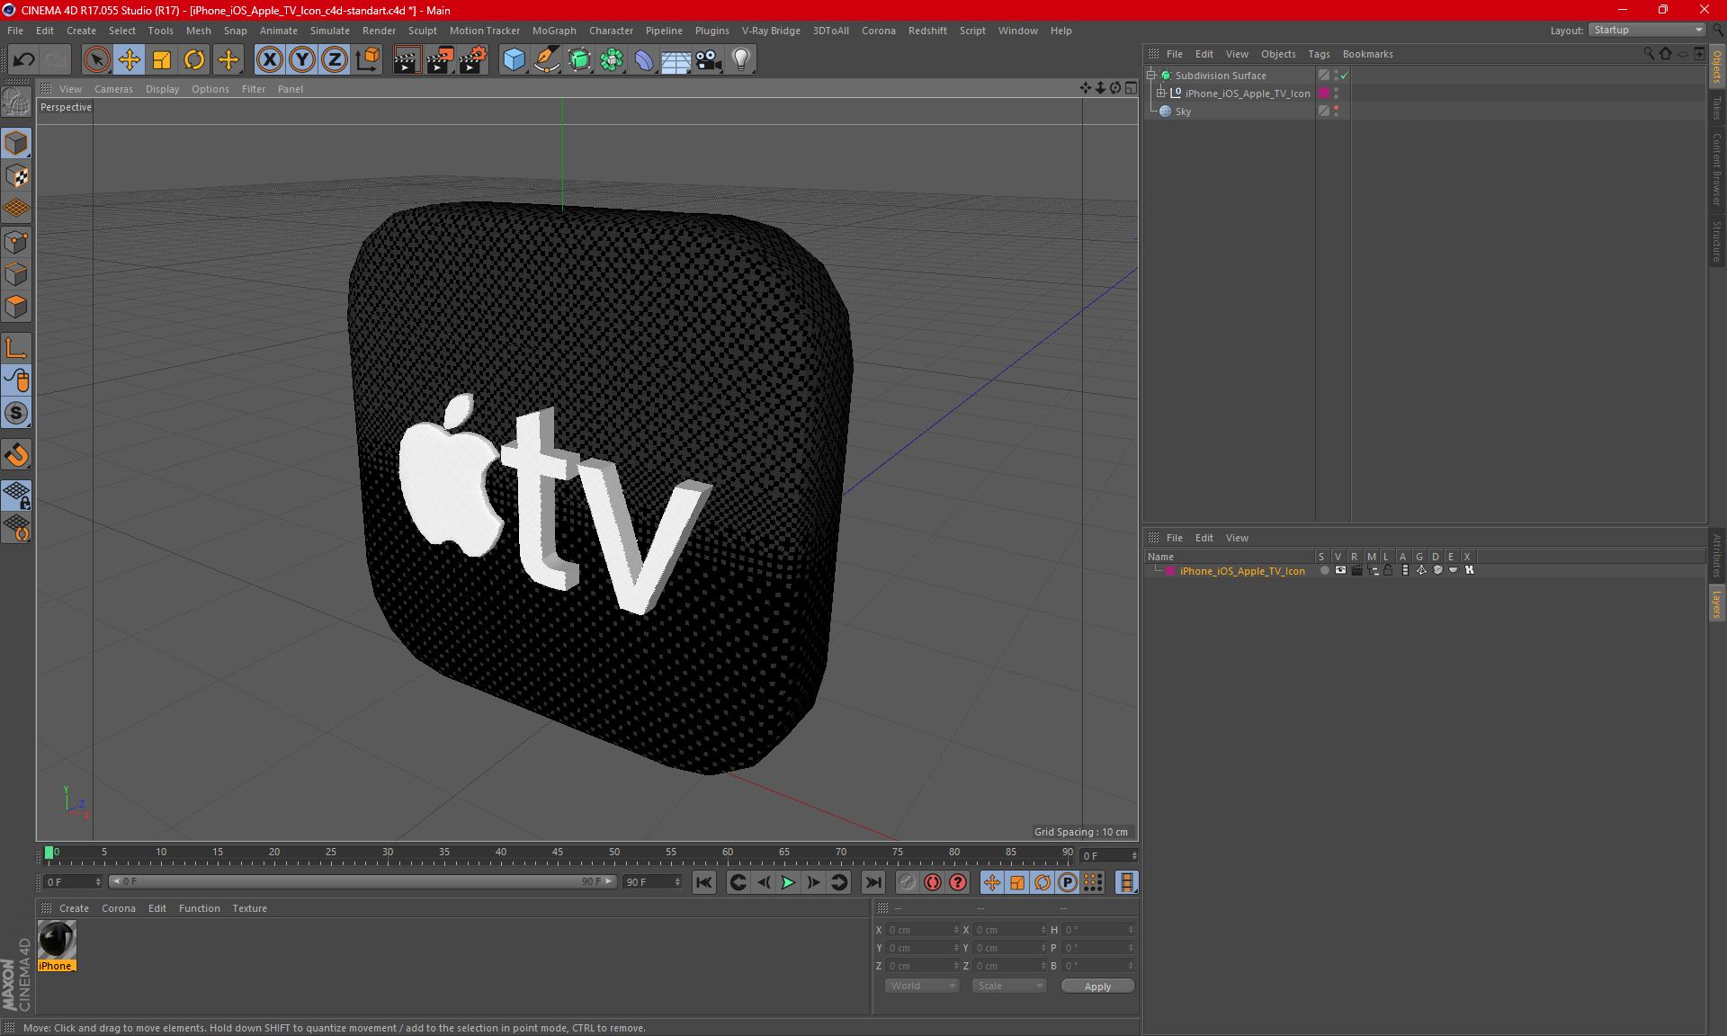Click stepper on timeline end 90 F field

coord(677,882)
